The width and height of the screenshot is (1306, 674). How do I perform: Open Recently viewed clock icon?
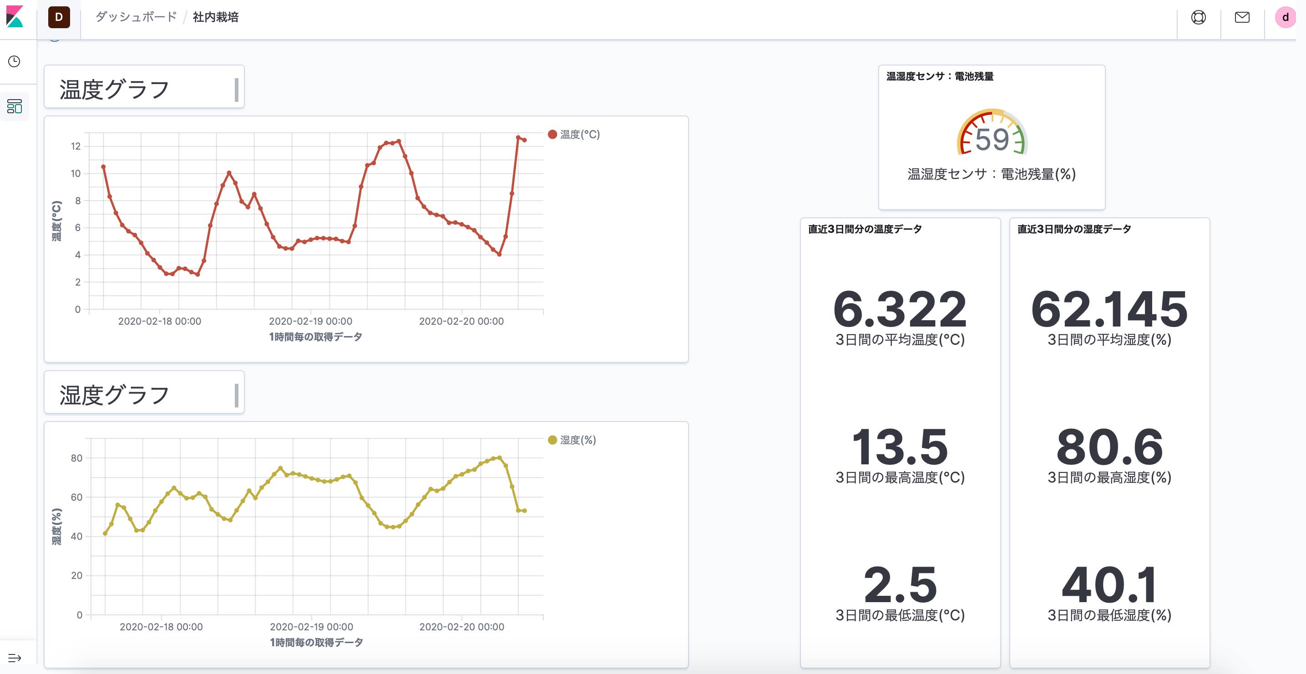14,61
